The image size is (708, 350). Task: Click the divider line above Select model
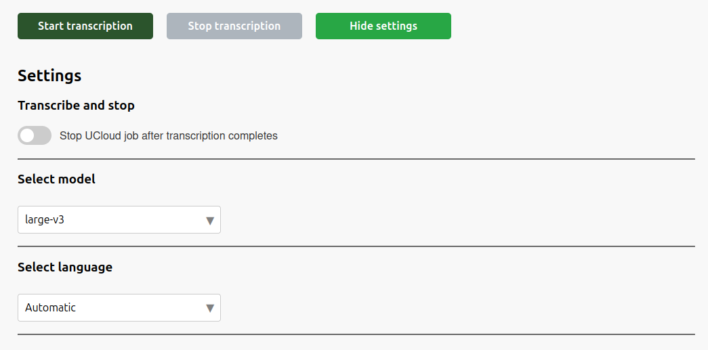[356, 159]
